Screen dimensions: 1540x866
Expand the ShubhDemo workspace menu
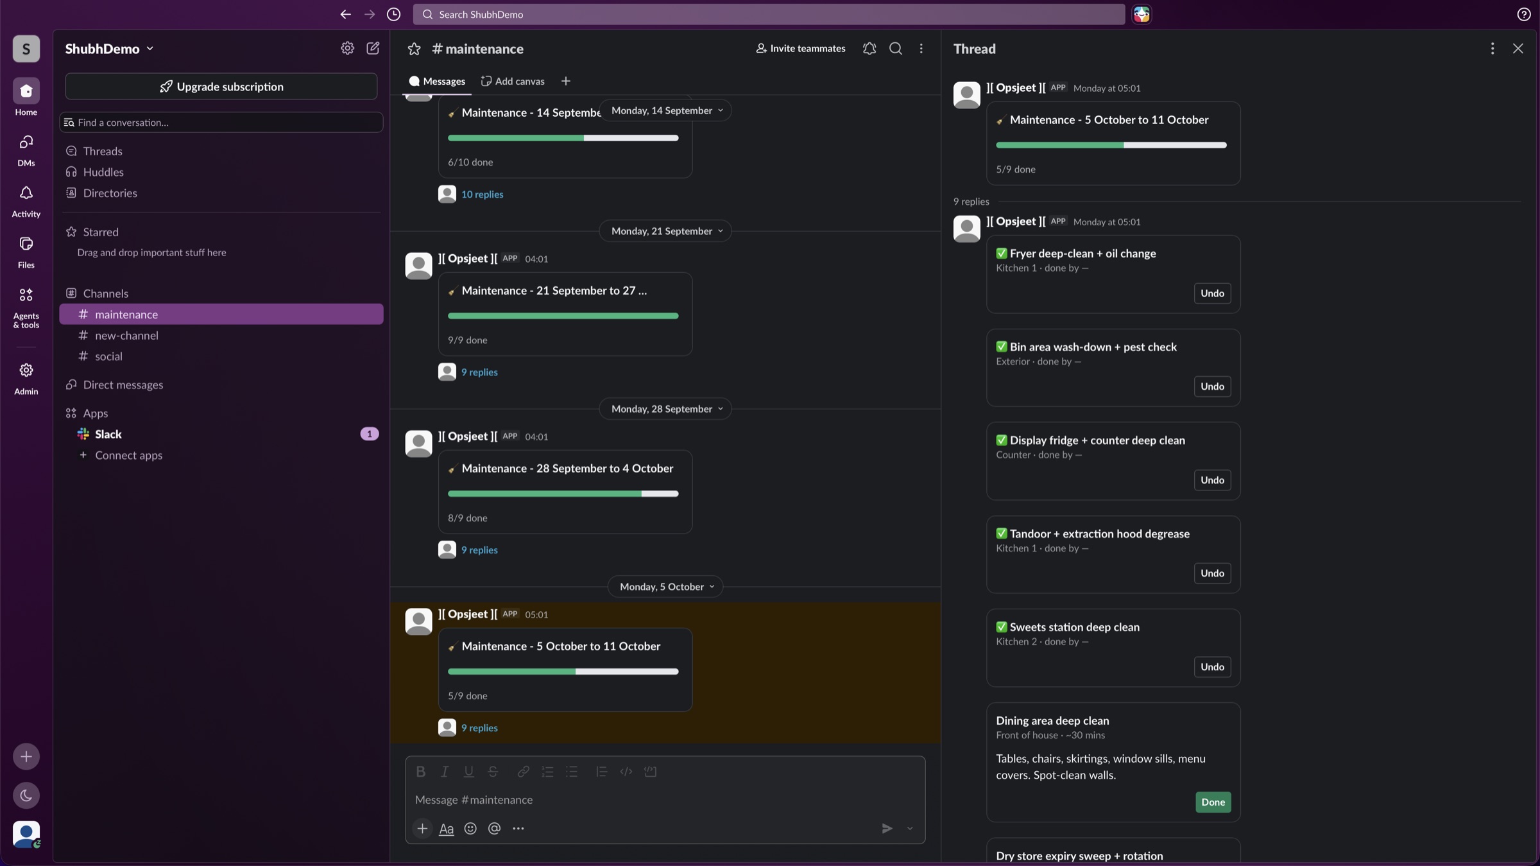click(109, 49)
